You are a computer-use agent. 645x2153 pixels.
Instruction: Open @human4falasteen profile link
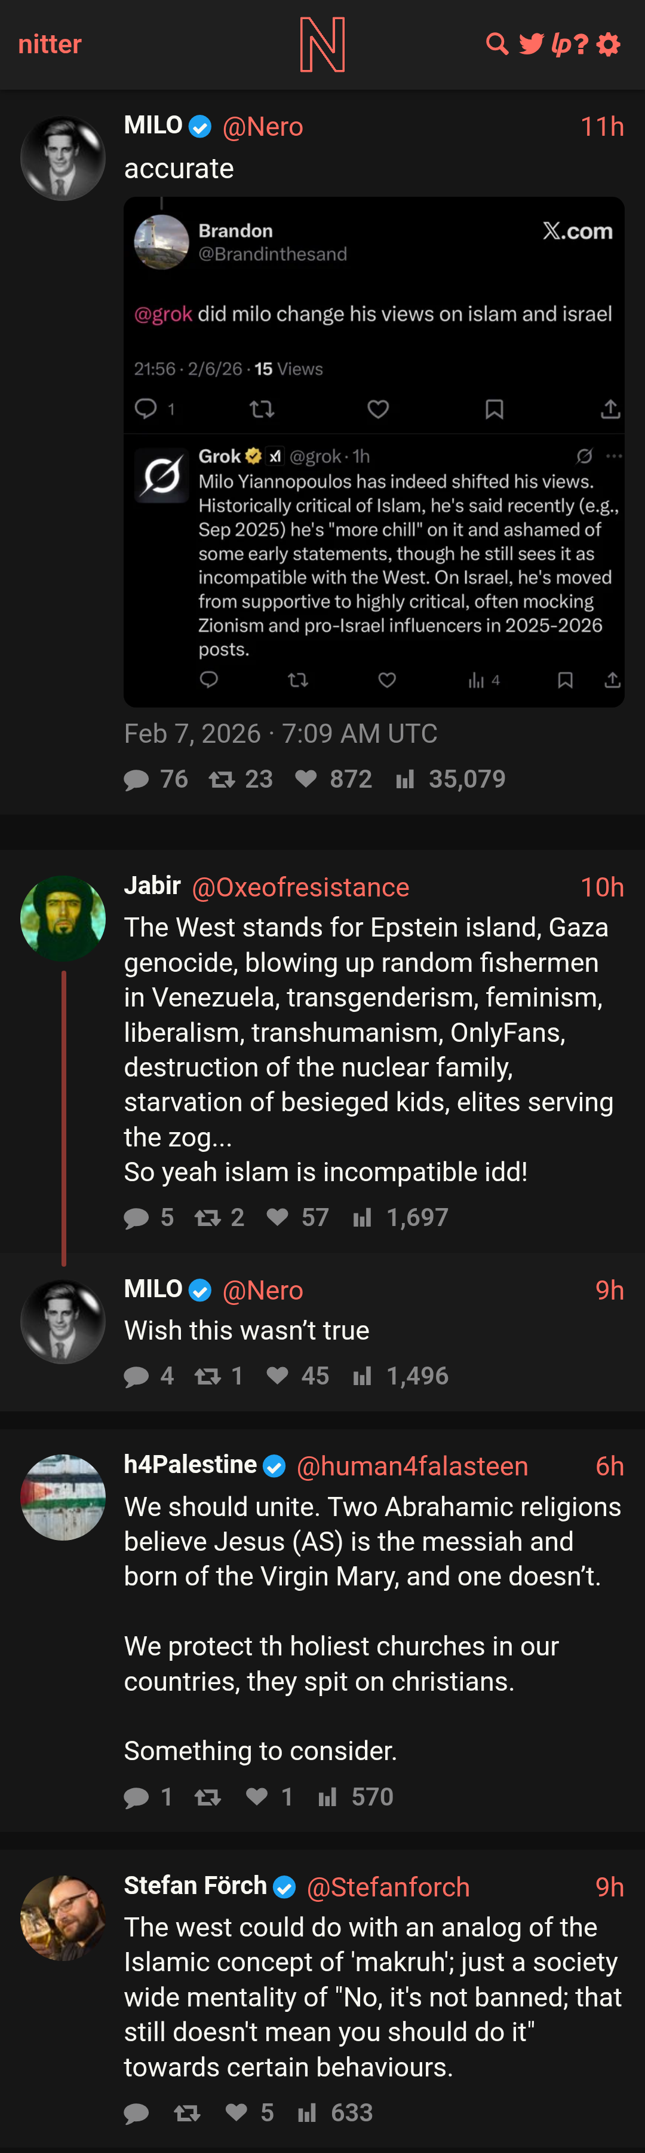point(412,1466)
